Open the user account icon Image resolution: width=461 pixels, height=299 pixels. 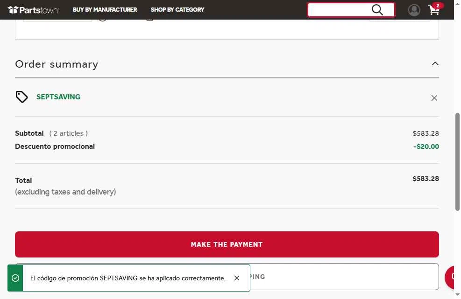point(414,10)
